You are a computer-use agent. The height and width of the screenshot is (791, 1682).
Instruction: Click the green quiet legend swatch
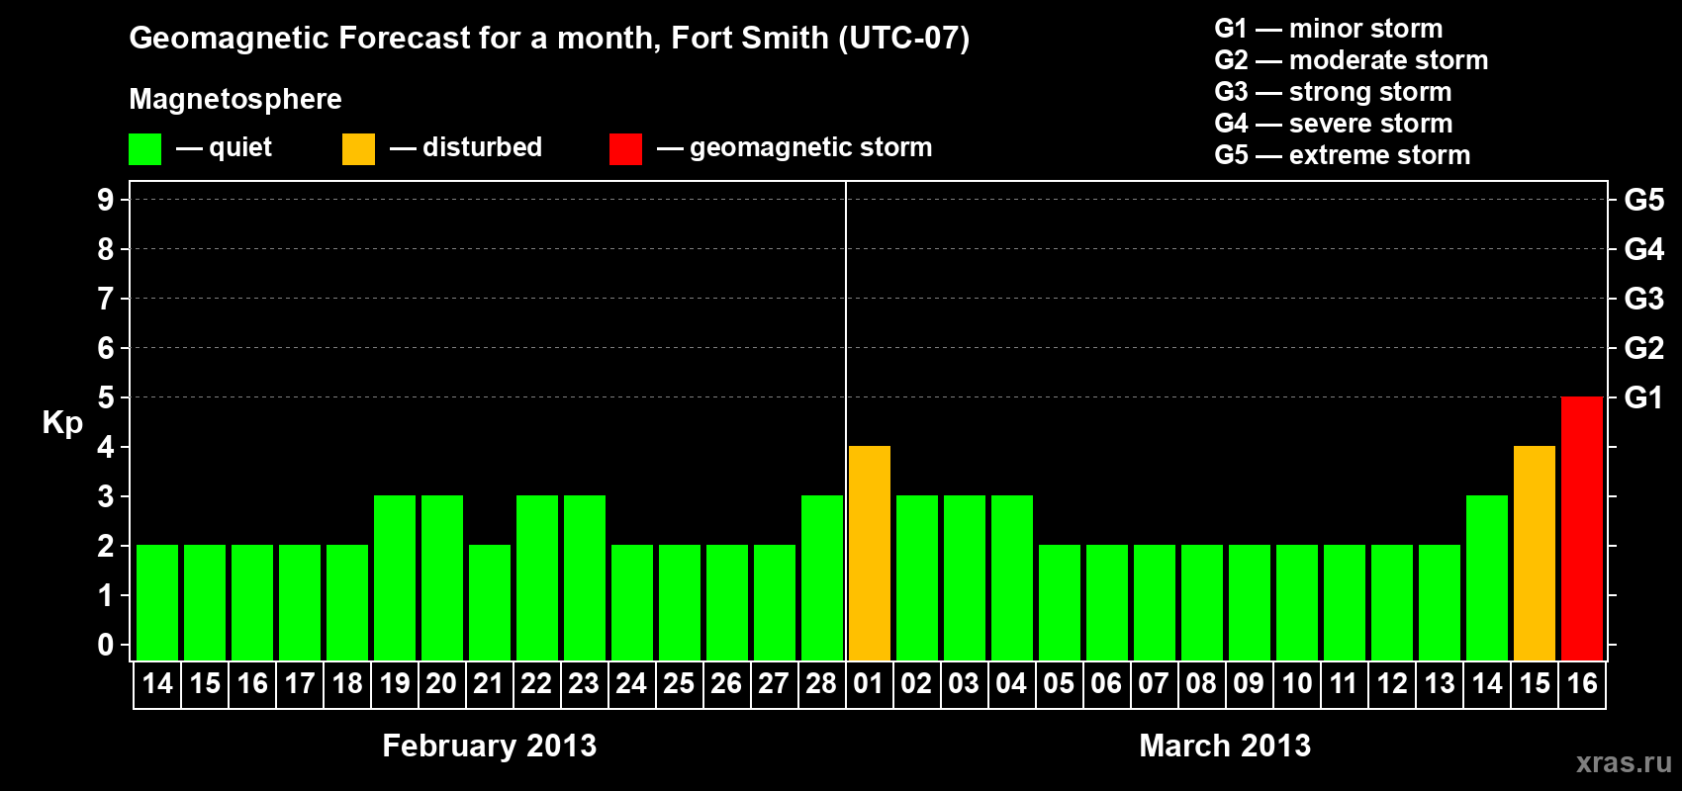144,149
